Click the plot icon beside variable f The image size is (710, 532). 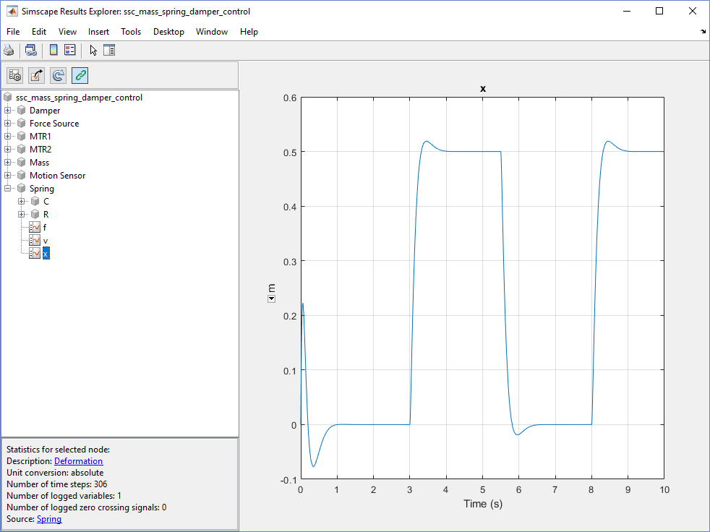click(x=35, y=227)
